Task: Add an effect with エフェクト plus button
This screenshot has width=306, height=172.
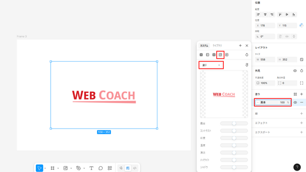Action: click(302, 123)
